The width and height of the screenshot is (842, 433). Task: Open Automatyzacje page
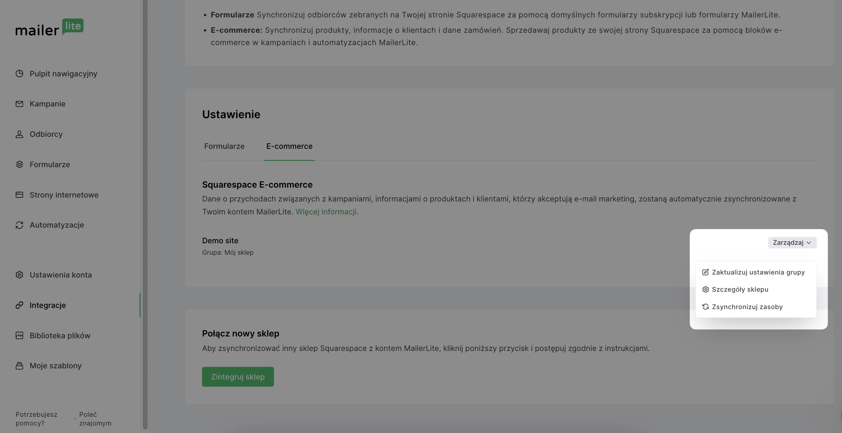point(57,225)
